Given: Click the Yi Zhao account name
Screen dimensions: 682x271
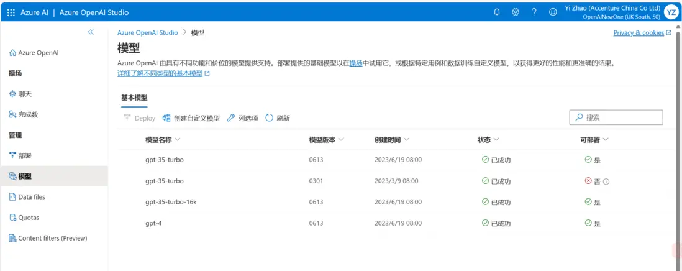Looking at the screenshot, I should (x=613, y=8).
